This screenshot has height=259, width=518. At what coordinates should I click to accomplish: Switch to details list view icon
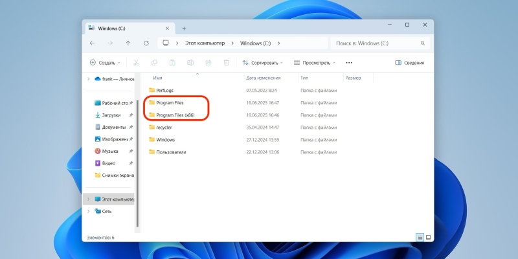420,237
